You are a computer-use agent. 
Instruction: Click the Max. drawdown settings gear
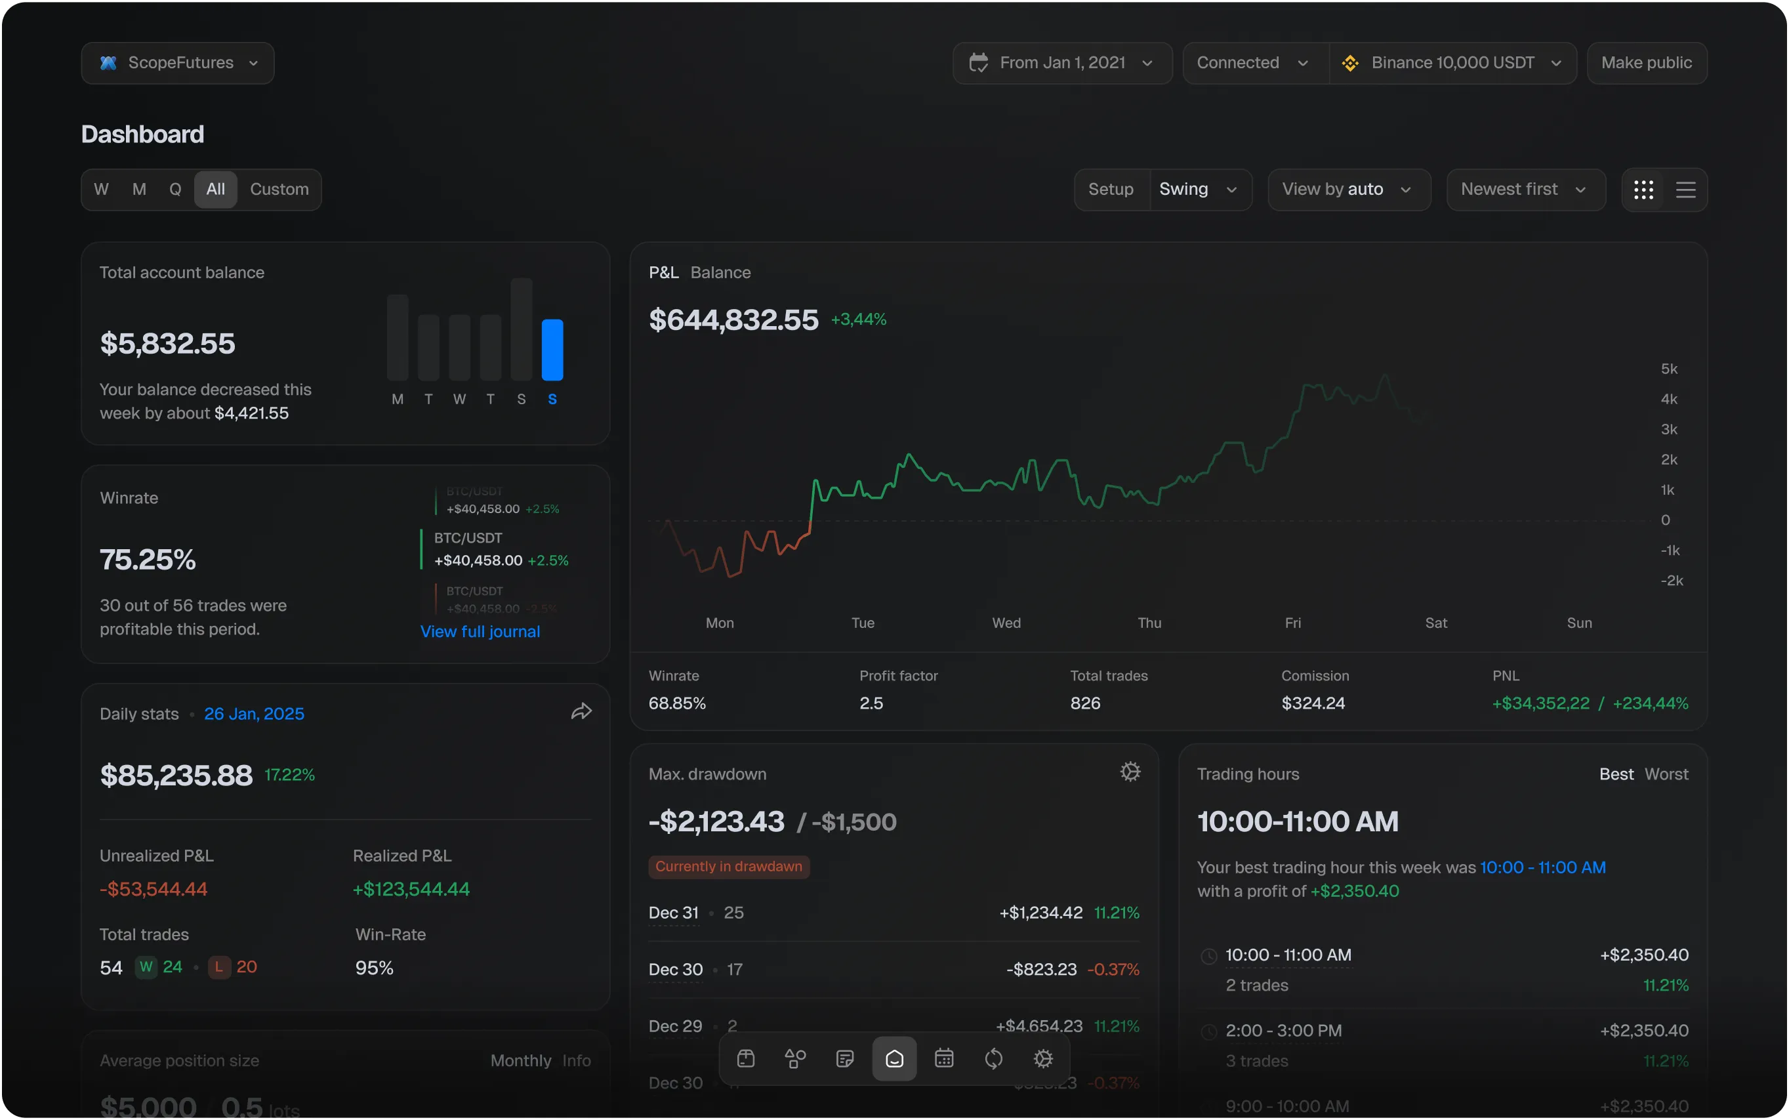pos(1130,772)
